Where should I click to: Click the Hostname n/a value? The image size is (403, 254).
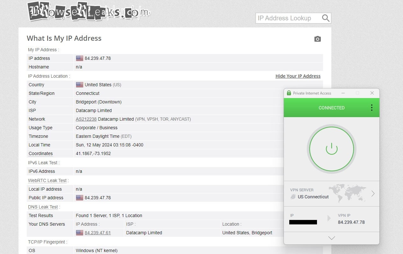(79, 67)
